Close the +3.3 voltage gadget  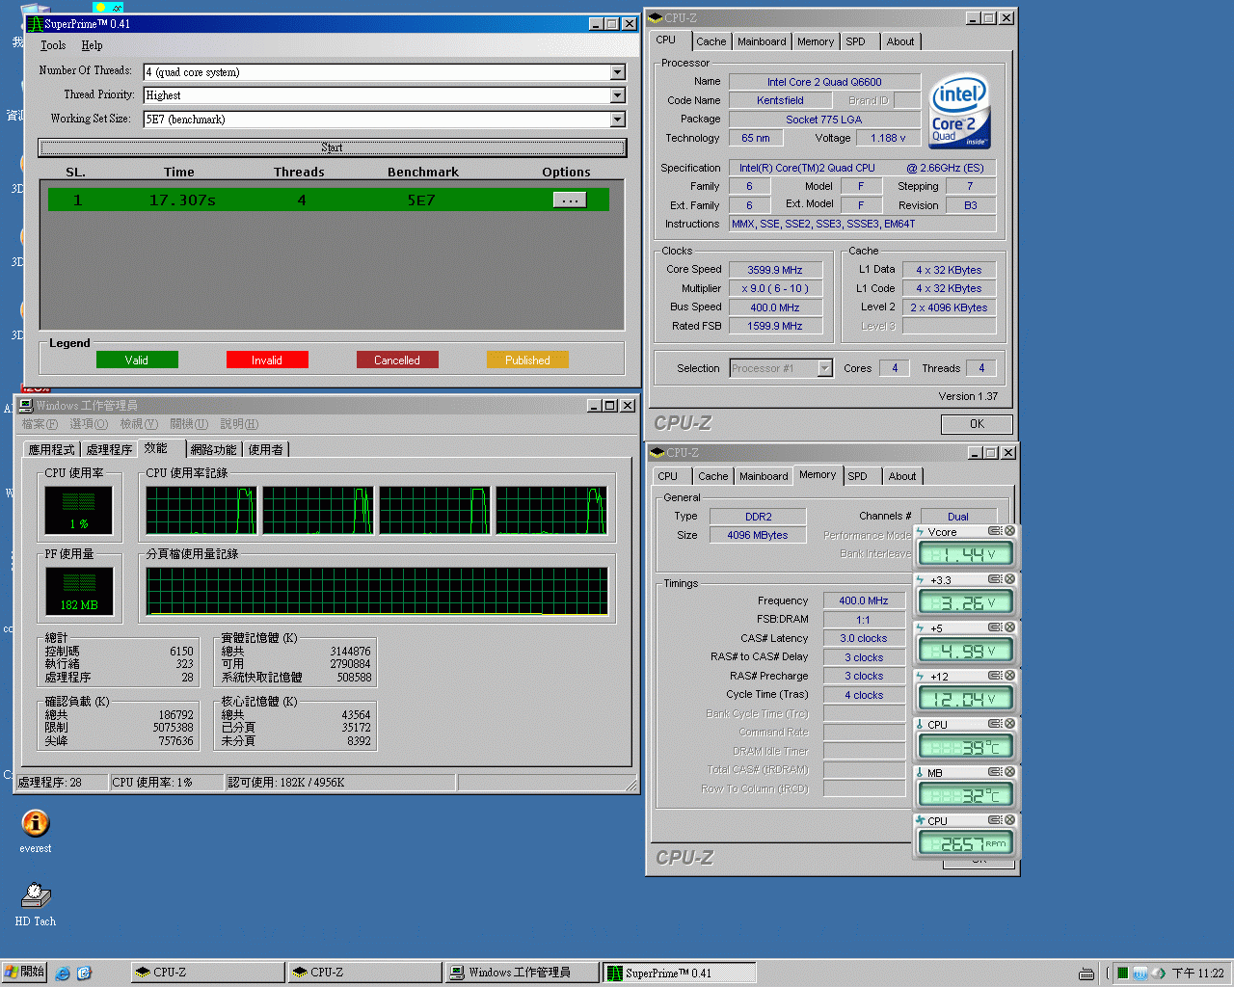click(1009, 579)
